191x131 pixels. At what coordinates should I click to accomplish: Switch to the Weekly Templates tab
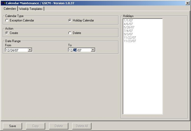tap(31, 9)
